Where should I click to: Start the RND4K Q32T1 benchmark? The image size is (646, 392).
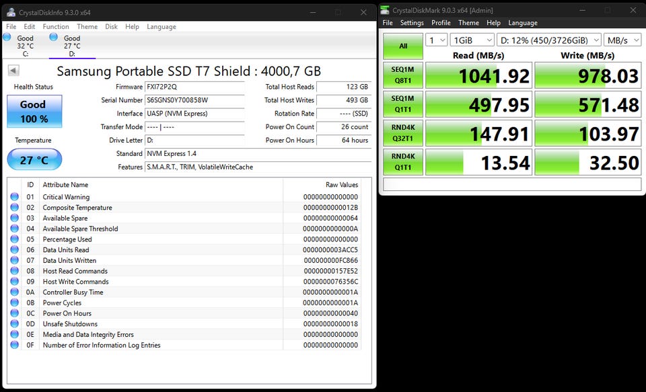tap(403, 133)
